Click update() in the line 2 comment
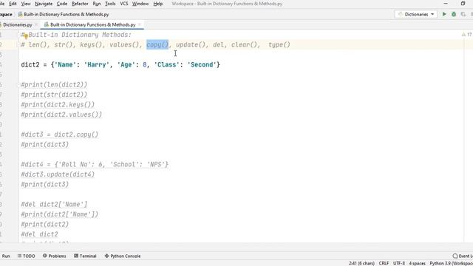Viewport: 473px width, 266px height. [x=191, y=45]
